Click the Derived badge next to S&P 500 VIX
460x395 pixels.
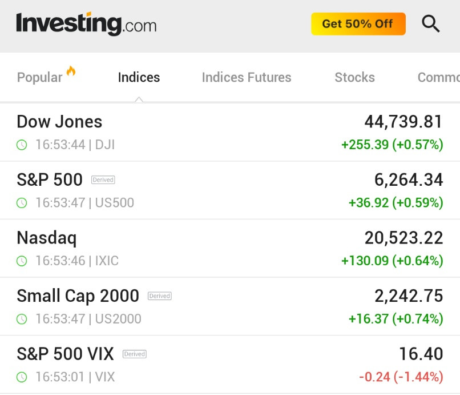134,354
